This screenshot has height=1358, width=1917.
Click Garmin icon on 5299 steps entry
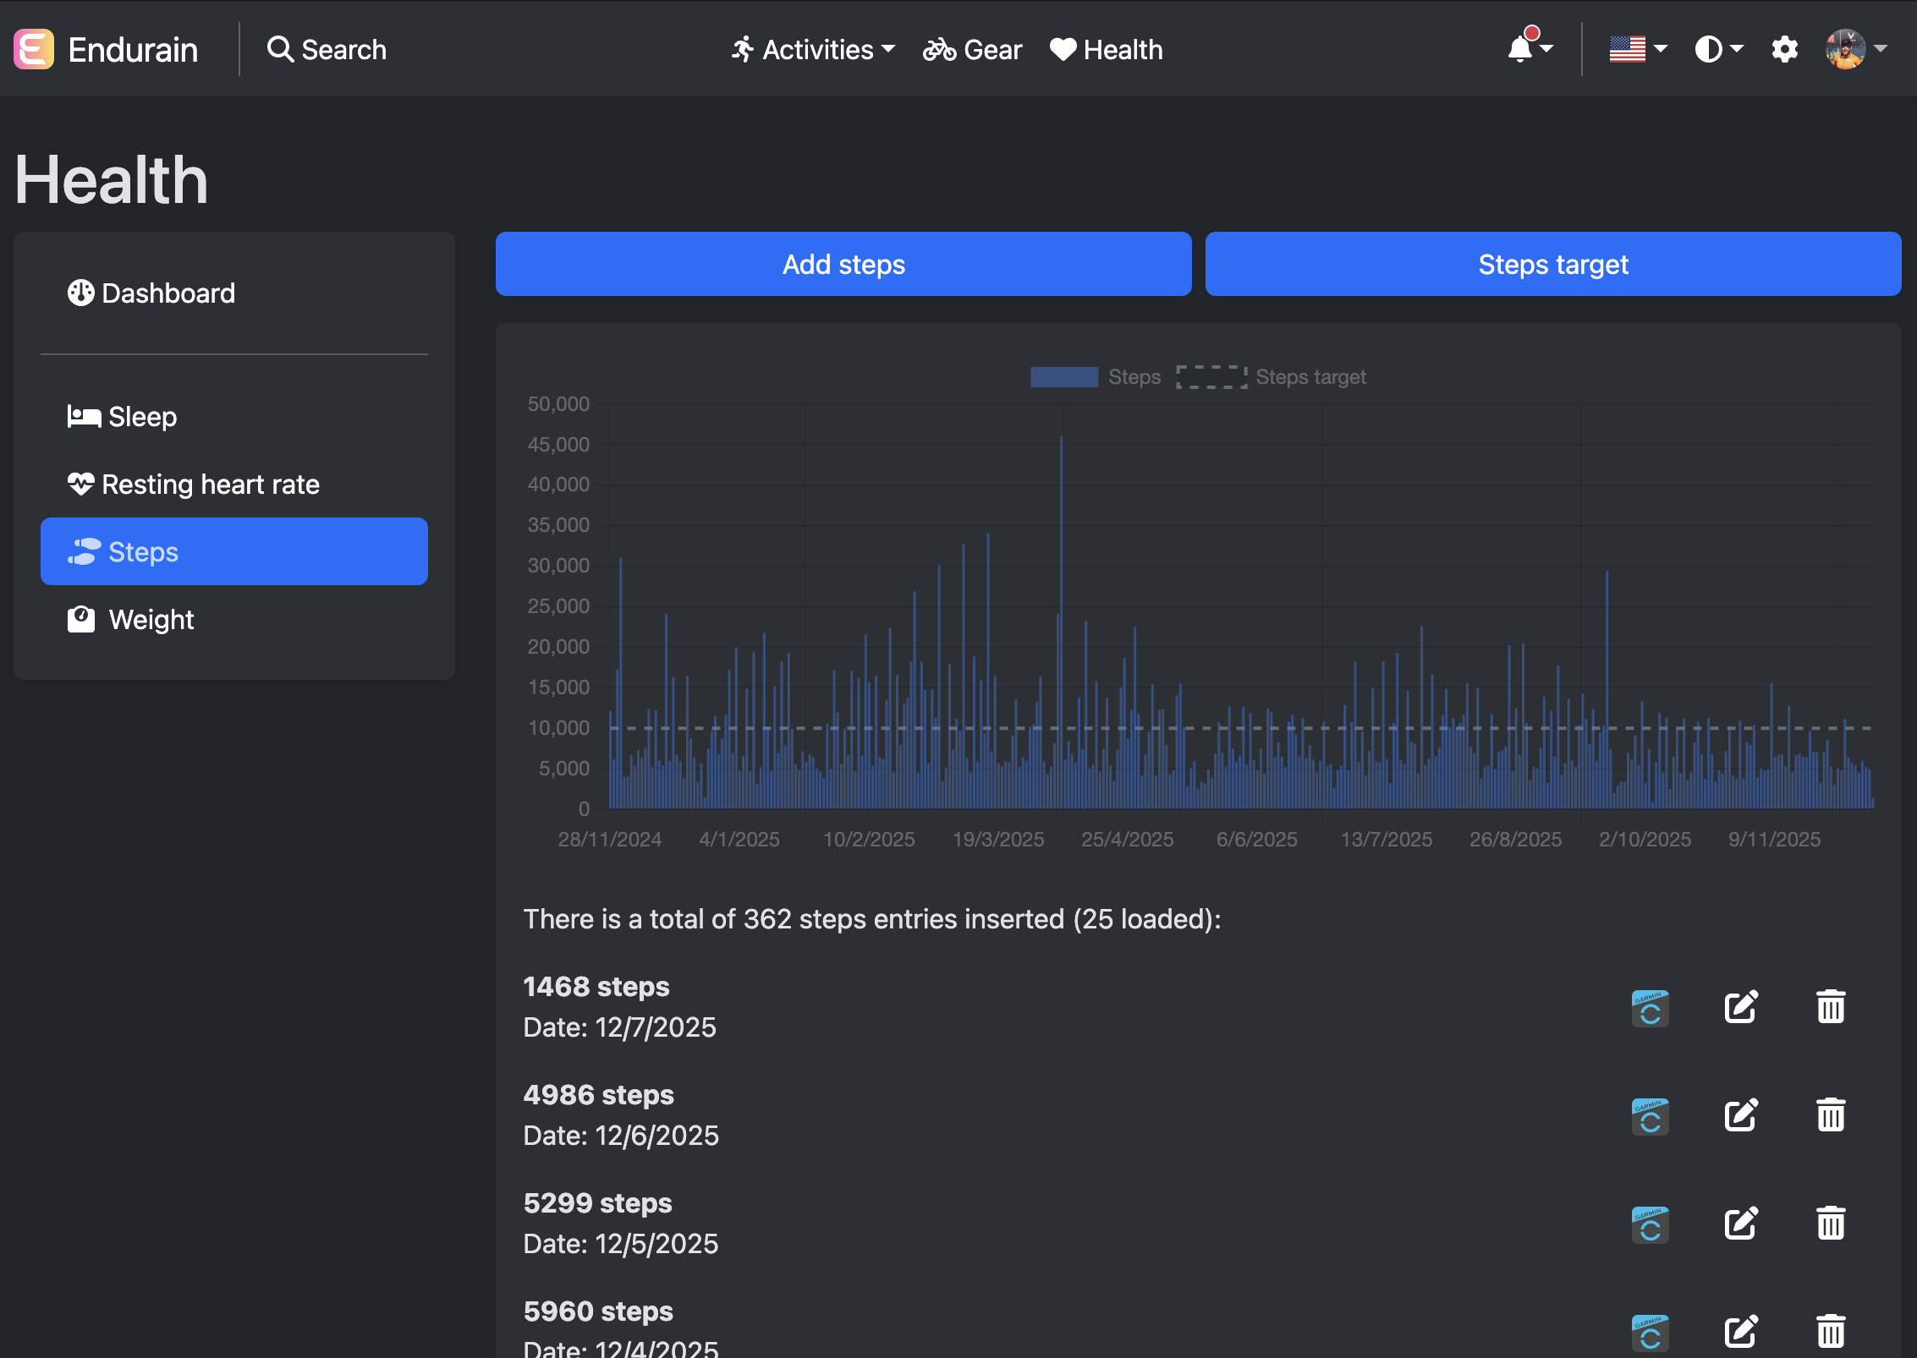(x=1650, y=1224)
